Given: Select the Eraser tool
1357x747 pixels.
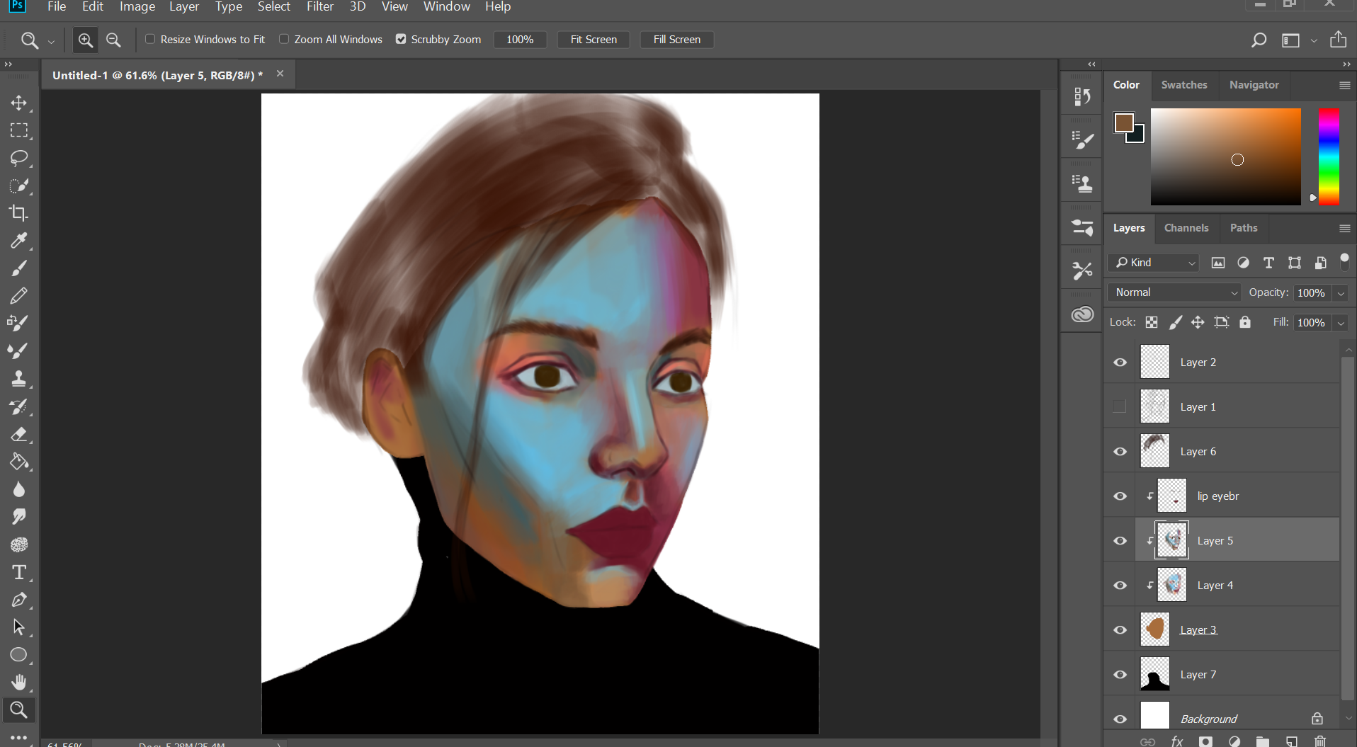Looking at the screenshot, I should tap(19, 434).
